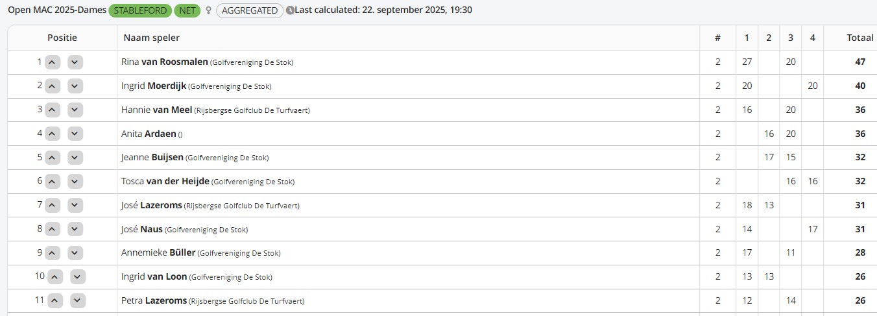Move Tosca van der Heijde down
The image size is (877, 316).
pyautogui.click(x=75, y=182)
